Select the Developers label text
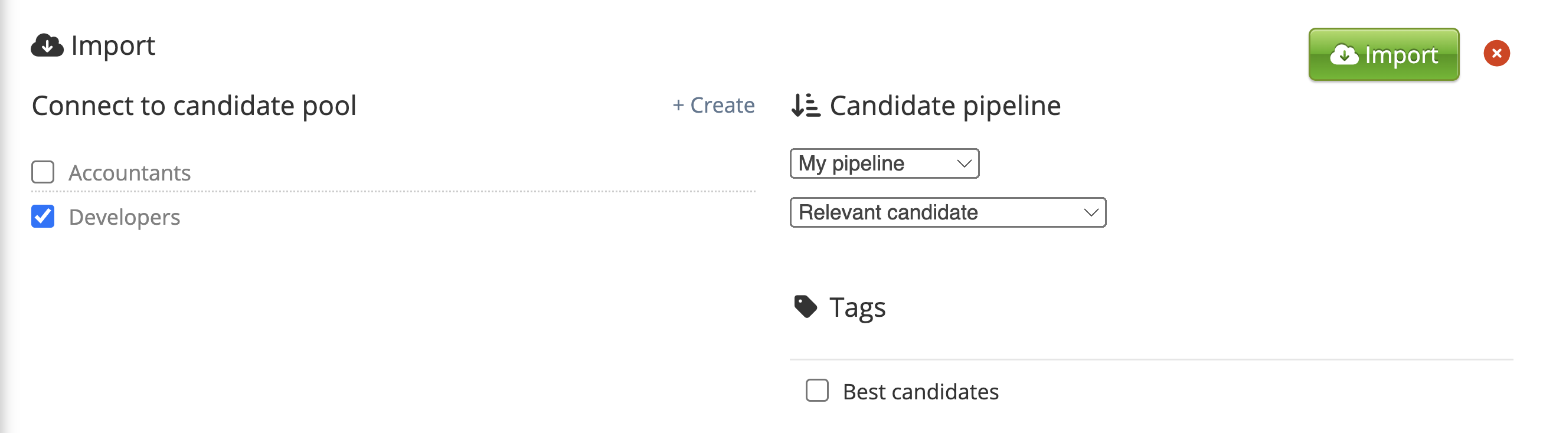Viewport: 1543px width, 433px height. pos(124,218)
